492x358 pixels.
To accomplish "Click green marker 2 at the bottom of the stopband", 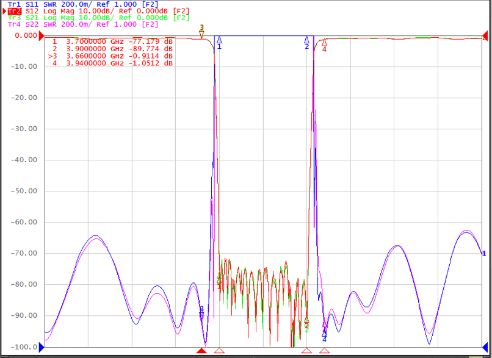I will 306,327.
